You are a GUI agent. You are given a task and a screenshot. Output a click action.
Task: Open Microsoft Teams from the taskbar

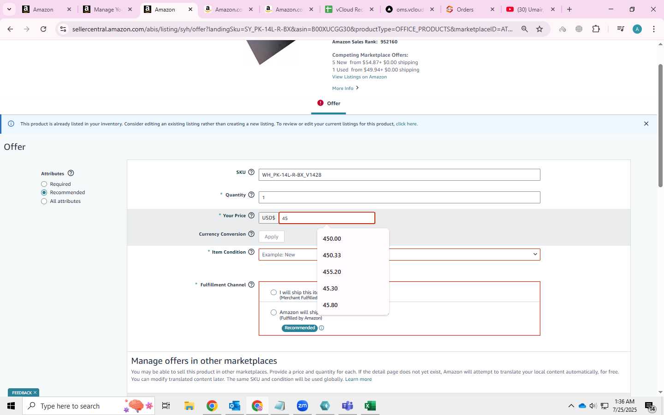(347, 406)
